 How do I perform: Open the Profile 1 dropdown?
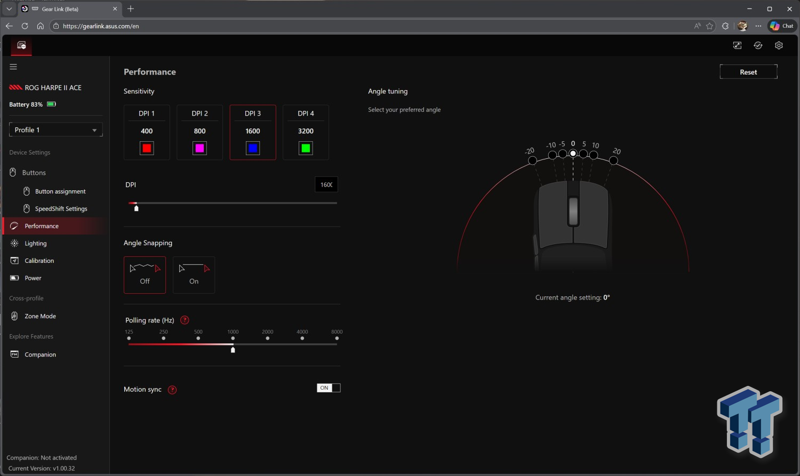coord(55,130)
